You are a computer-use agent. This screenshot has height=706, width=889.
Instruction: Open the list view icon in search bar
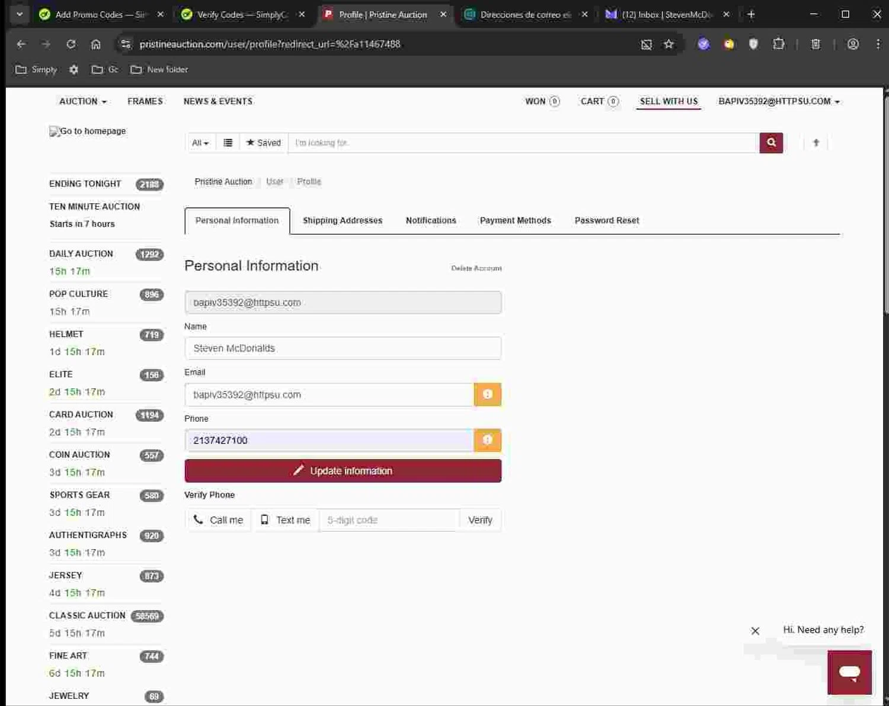pyautogui.click(x=228, y=143)
